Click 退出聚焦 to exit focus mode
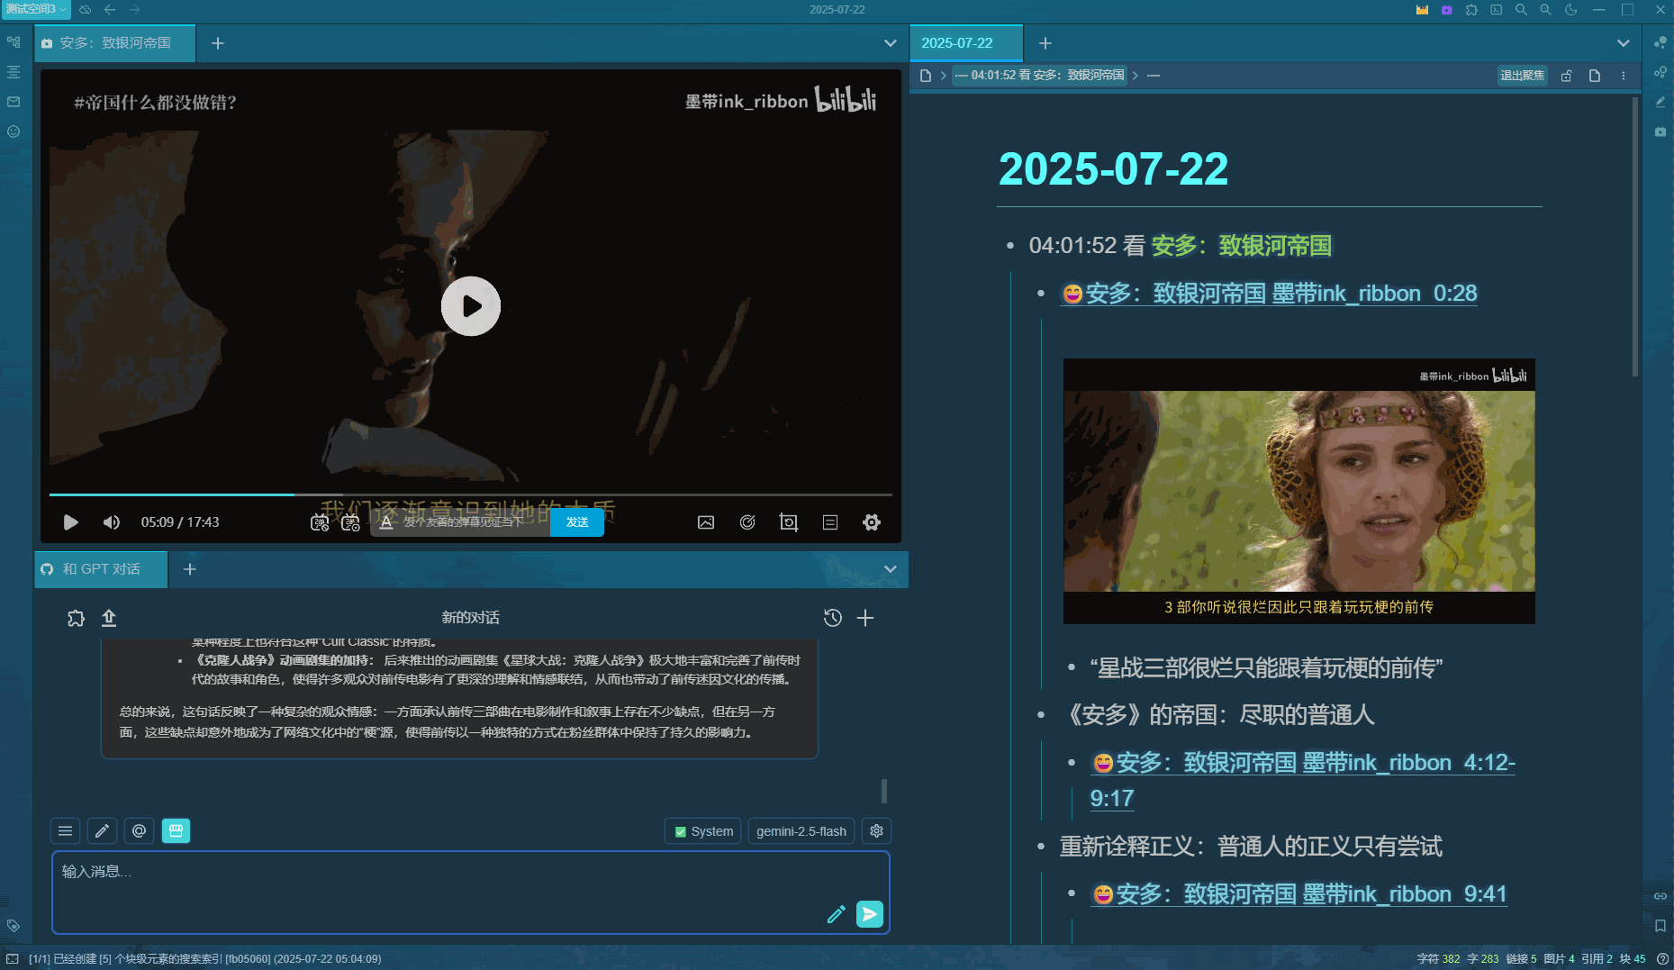The image size is (1674, 970). pyautogui.click(x=1522, y=76)
